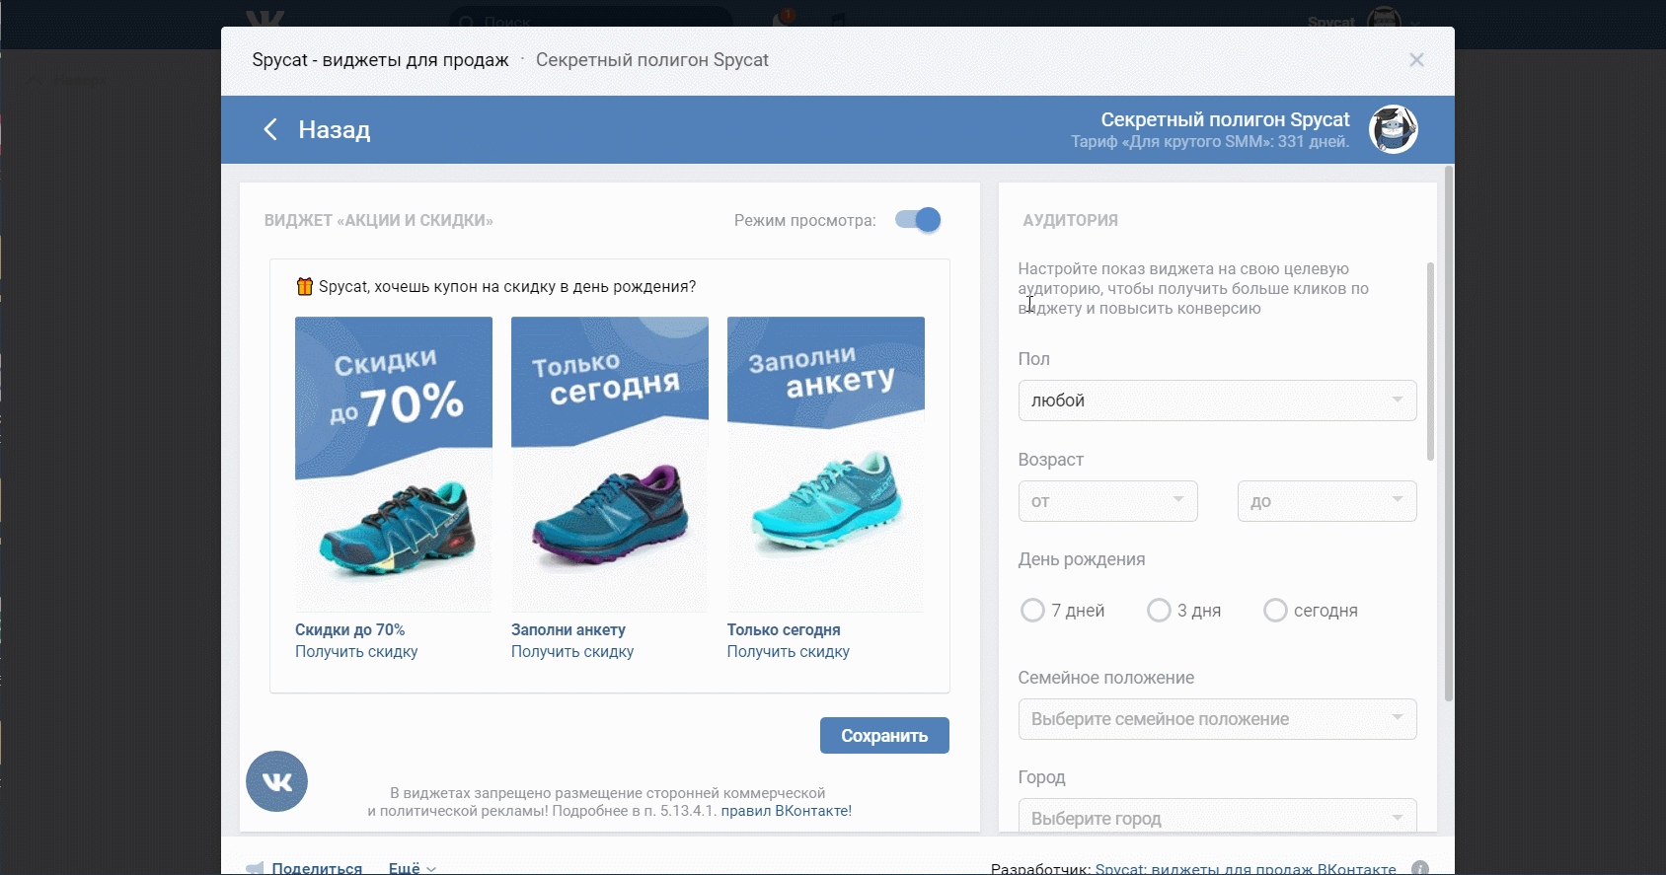Click the АУДИТОРИЯ heading

pos(1070,220)
